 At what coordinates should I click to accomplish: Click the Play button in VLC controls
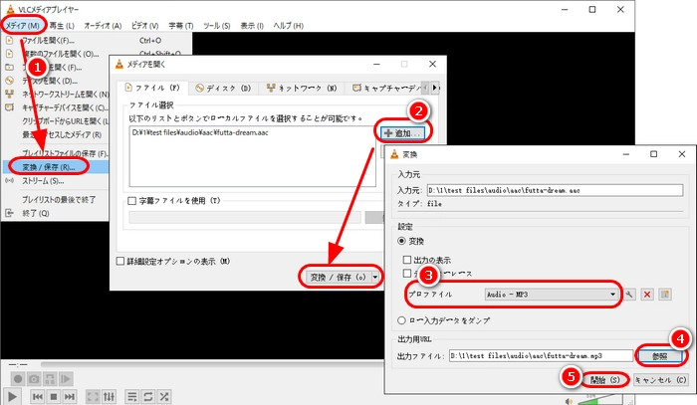coord(12,396)
